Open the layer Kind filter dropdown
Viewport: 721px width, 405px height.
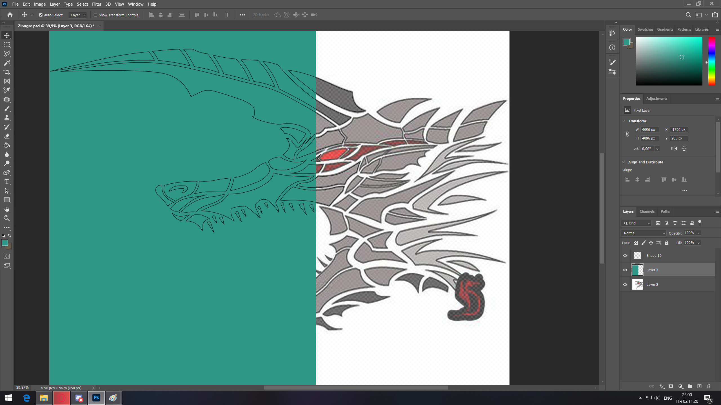pos(637,223)
